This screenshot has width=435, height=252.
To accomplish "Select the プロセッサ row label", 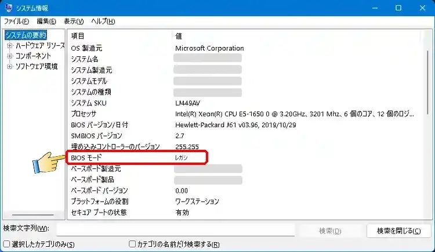I will click(84, 114).
